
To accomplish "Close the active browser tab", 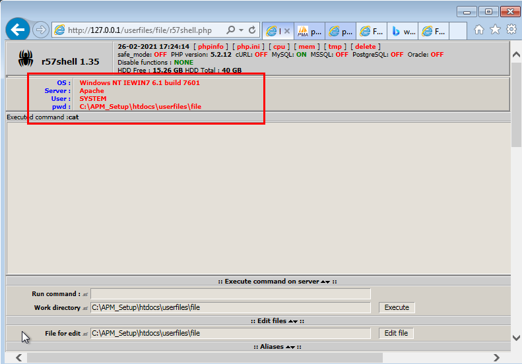I will coord(287,31).
